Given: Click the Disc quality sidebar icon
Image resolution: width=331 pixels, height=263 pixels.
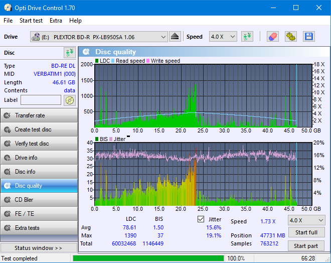Looking at the screenshot, I should (x=7, y=186).
